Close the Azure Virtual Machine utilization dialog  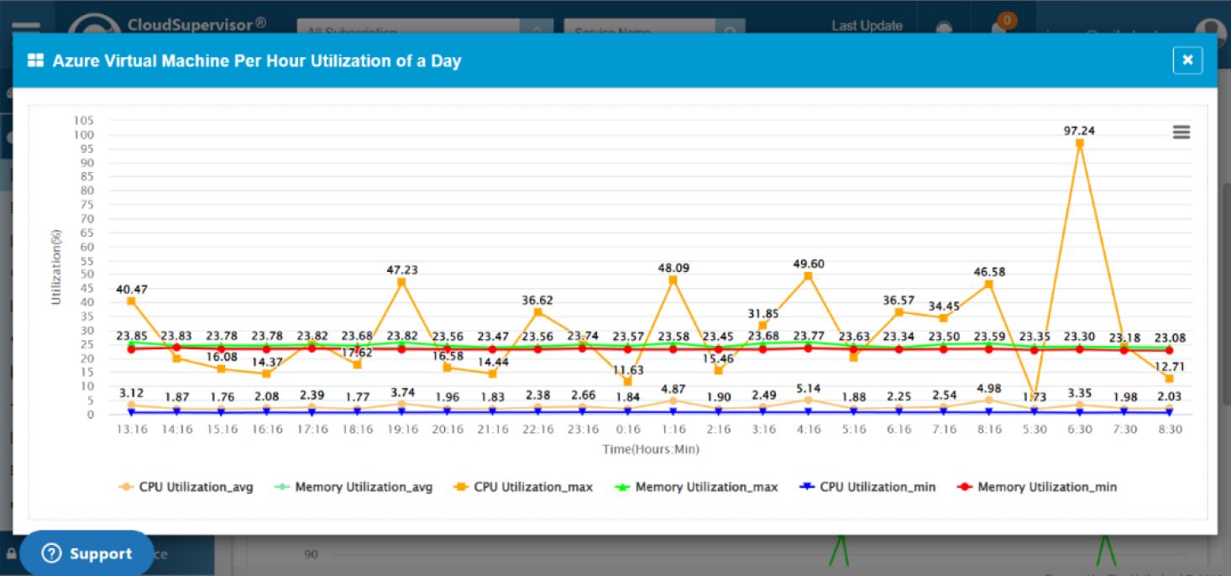pos(1187,60)
